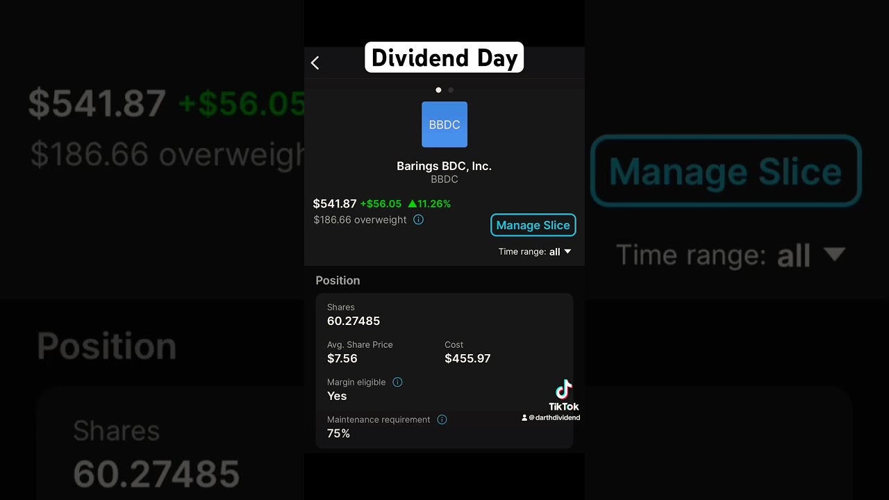889x500 pixels.
Task: Click the $541.87 position value
Action: coord(335,203)
